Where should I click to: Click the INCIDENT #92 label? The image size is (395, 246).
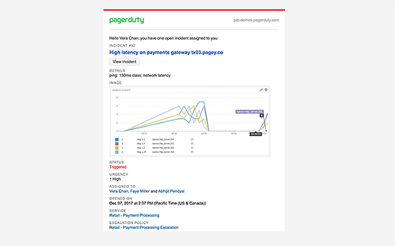click(122, 45)
